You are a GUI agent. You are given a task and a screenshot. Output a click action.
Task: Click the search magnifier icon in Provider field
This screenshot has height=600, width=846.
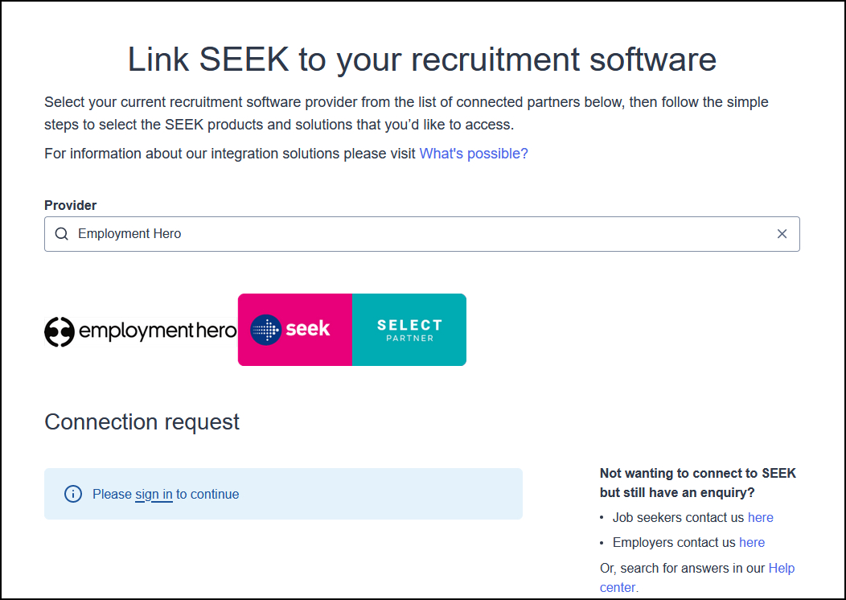[62, 234]
